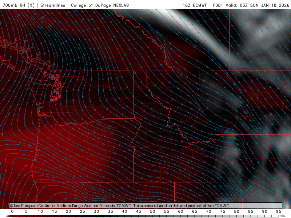Click the "5" value on the color scale
This screenshot has height=218, width=291.
(26, 211)
